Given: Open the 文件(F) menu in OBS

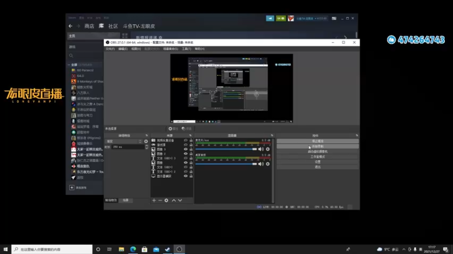Looking at the screenshot, I should coord(110,49).
